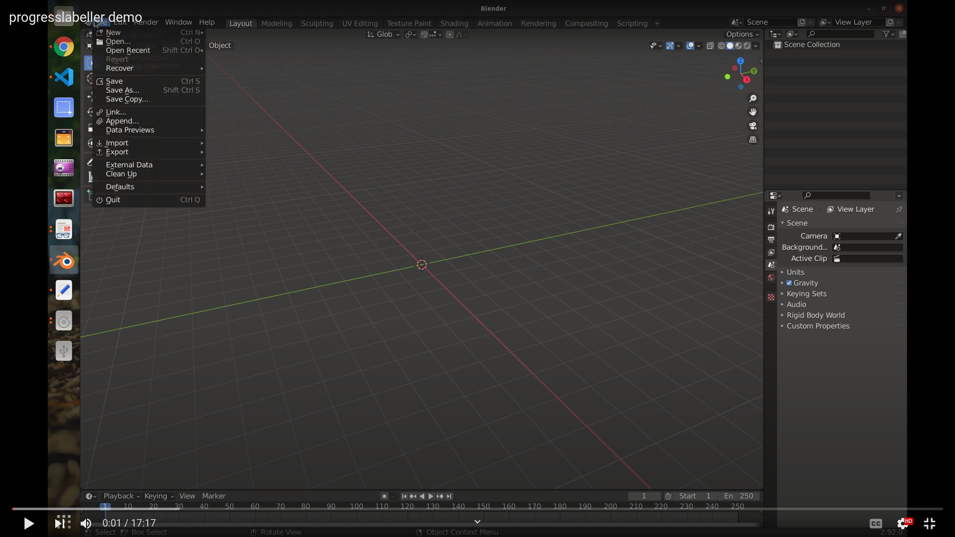
Task: Choose Save As from the File menu
Action: [x=122, y=90]
